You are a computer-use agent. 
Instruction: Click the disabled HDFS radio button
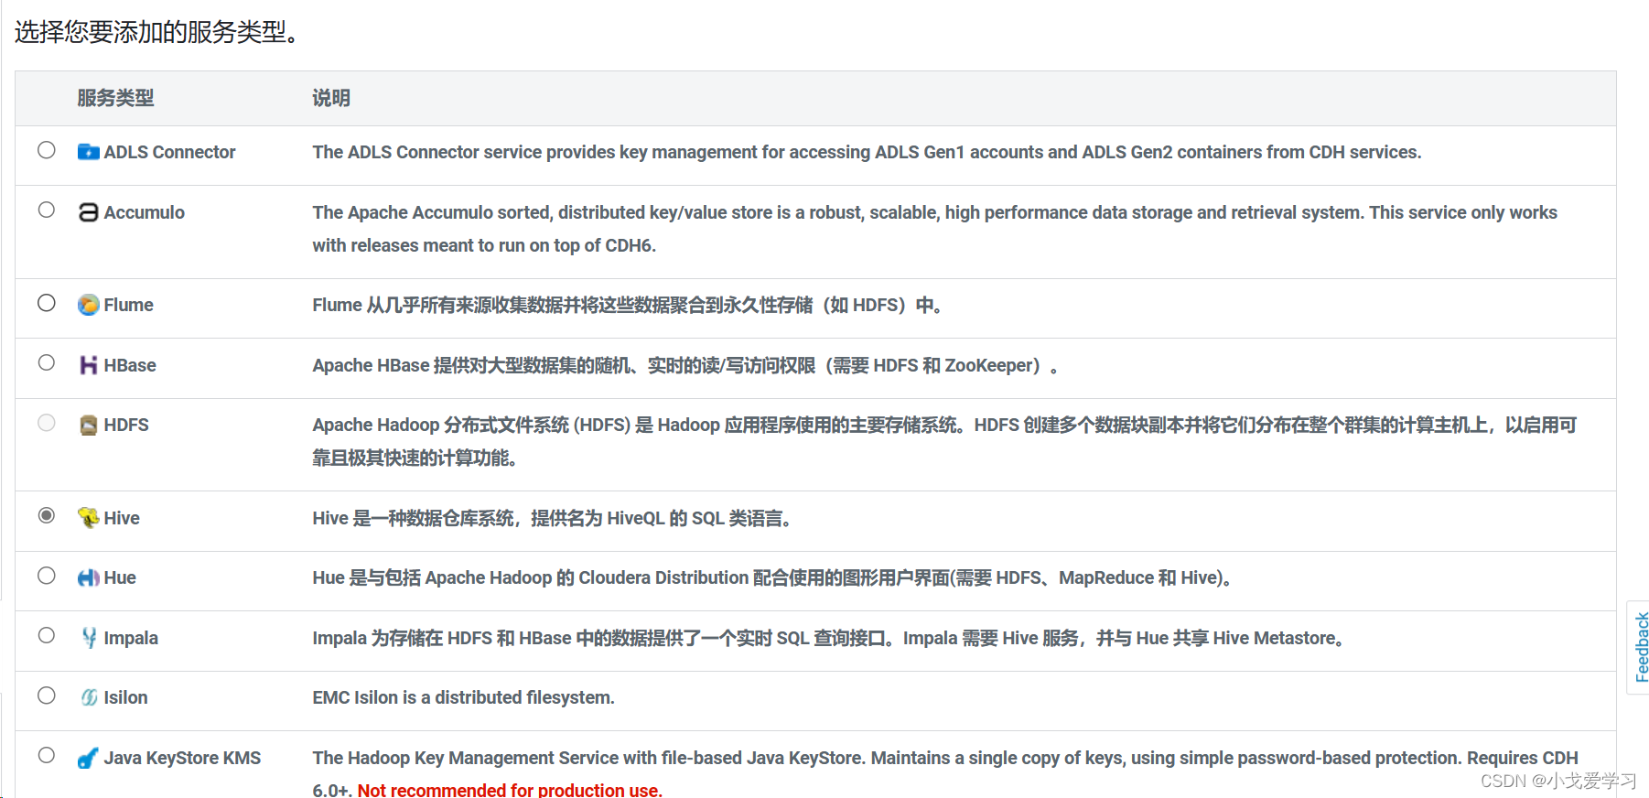coord(47,423)
